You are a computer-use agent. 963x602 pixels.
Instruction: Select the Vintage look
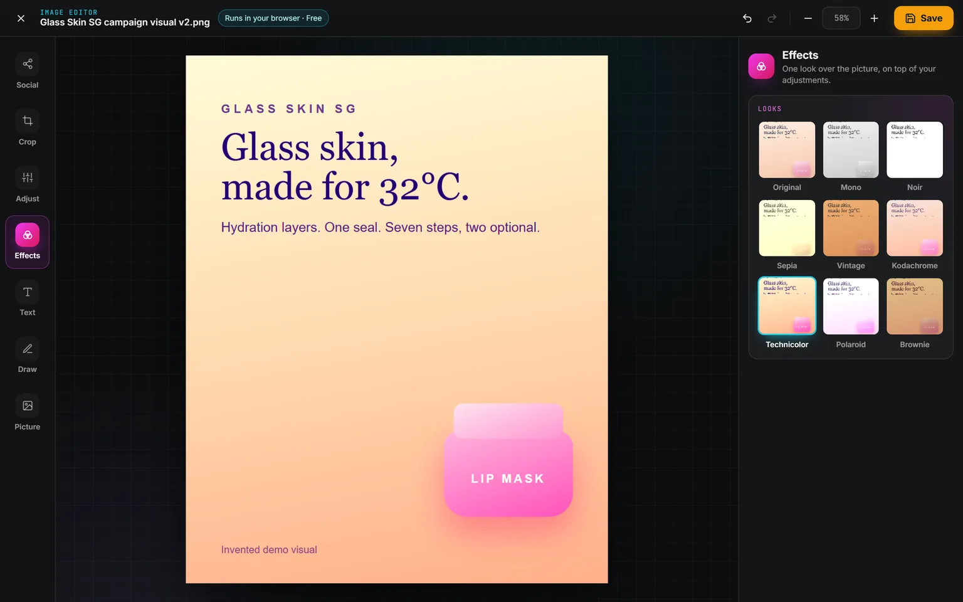click(851, 235)
